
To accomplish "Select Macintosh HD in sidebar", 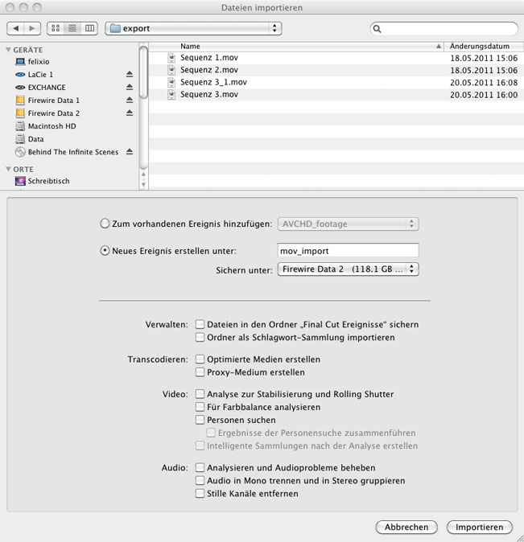I will pyautogui.click(x=52, y=126).
